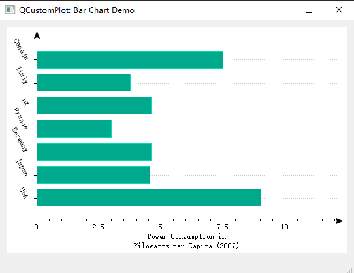
Task: Select the Japan bar
Action: [x=93, y=175]
